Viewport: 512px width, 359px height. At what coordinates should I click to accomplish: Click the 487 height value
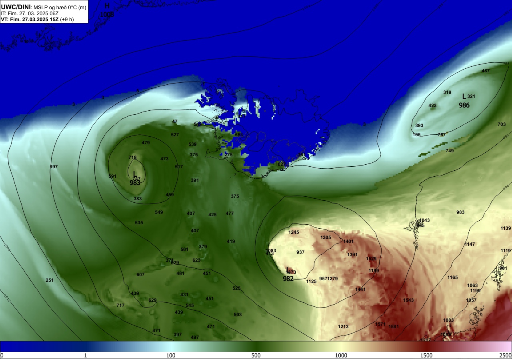click(x=486, y=71)
